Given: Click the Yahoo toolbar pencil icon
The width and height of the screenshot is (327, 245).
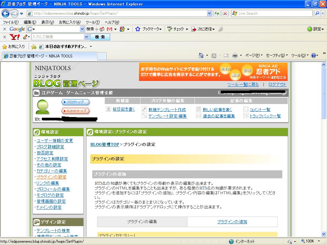Looking at the screenshot, I should [x=25, y=37].
